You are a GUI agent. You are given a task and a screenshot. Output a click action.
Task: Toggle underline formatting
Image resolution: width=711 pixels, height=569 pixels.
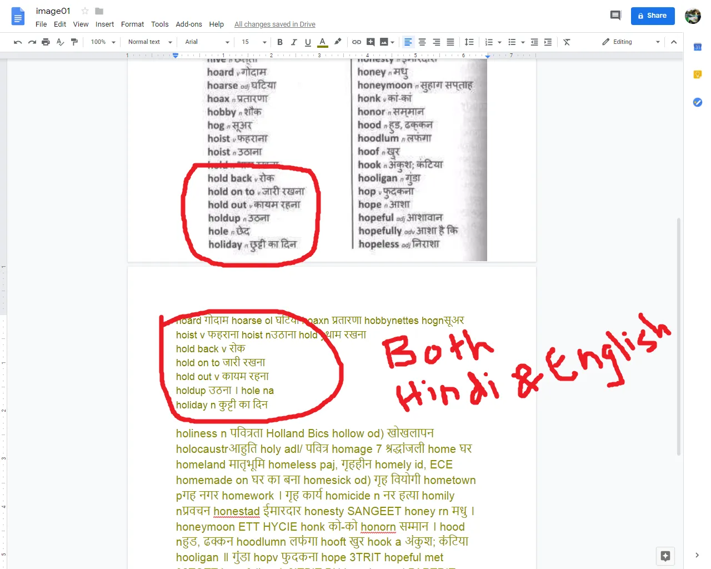tap(308, 42)
